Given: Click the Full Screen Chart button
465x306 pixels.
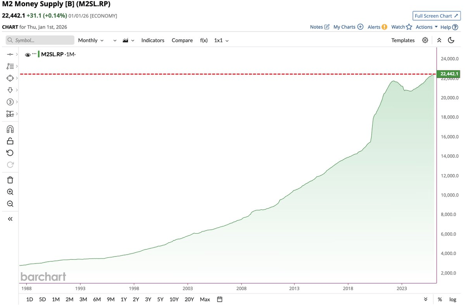Looking at the screenshot, I should pyautogui.click(x=436, y=16).
